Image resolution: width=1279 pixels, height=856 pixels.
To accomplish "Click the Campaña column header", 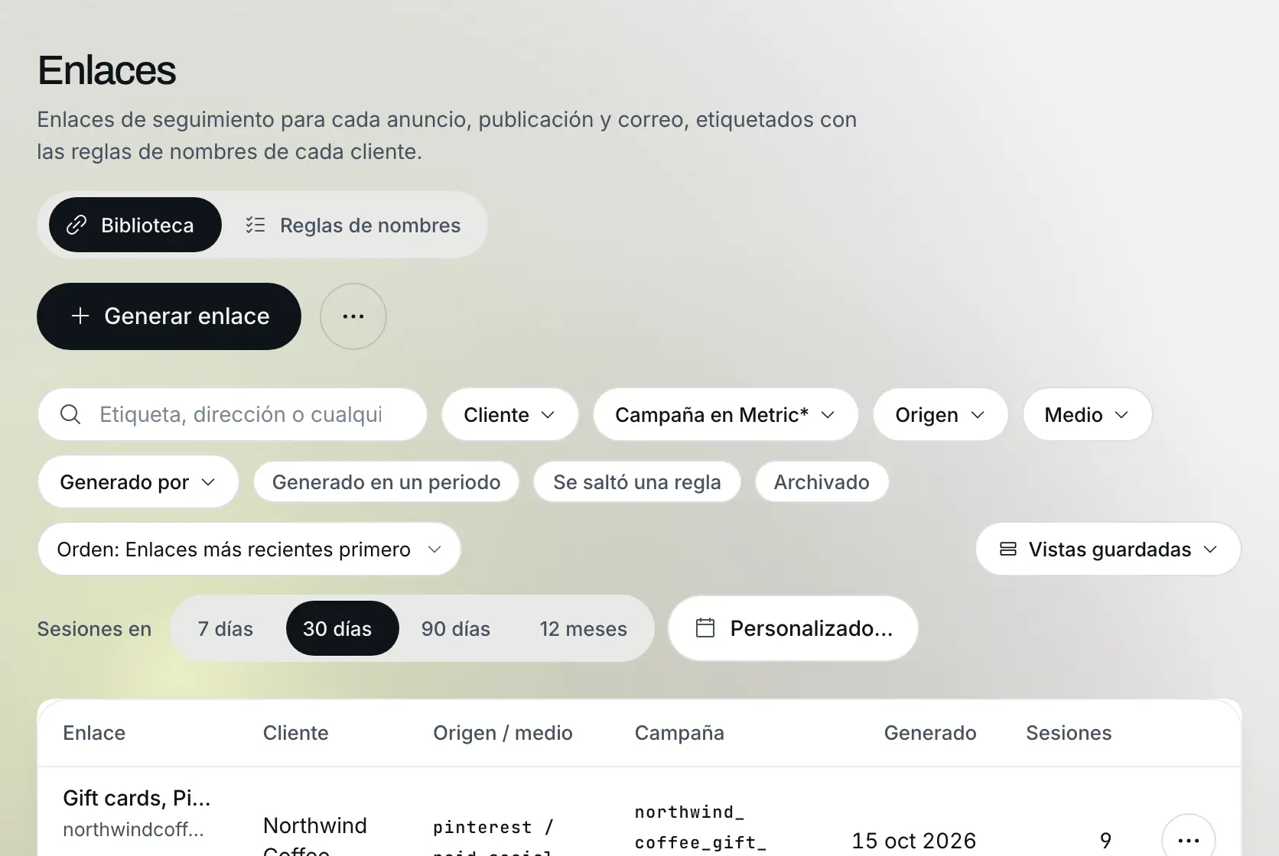I will click(679, 733).
